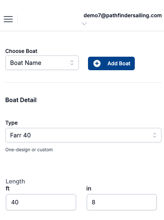Click the in unit label
164x220 pixels.
pyautogui.click(x=89, y=188)
